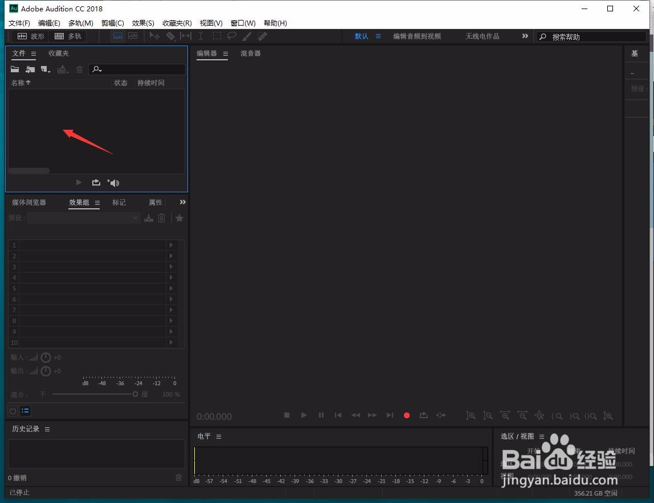Expand effect slot 5 arrow
This screenshot has height=503, width=654.
click(171, 288)
